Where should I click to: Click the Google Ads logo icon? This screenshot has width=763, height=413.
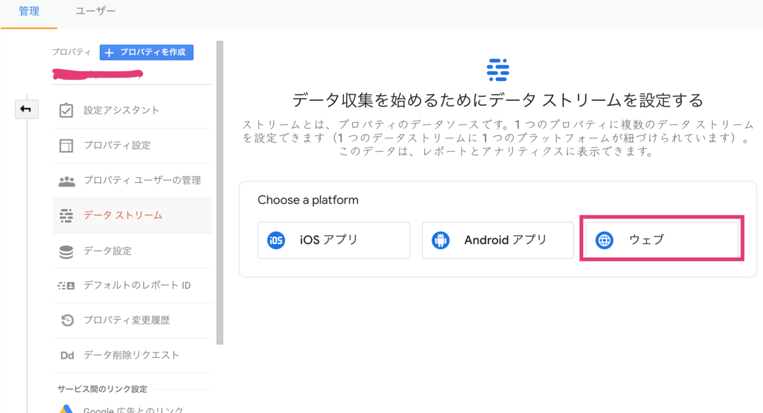(66, 409)
